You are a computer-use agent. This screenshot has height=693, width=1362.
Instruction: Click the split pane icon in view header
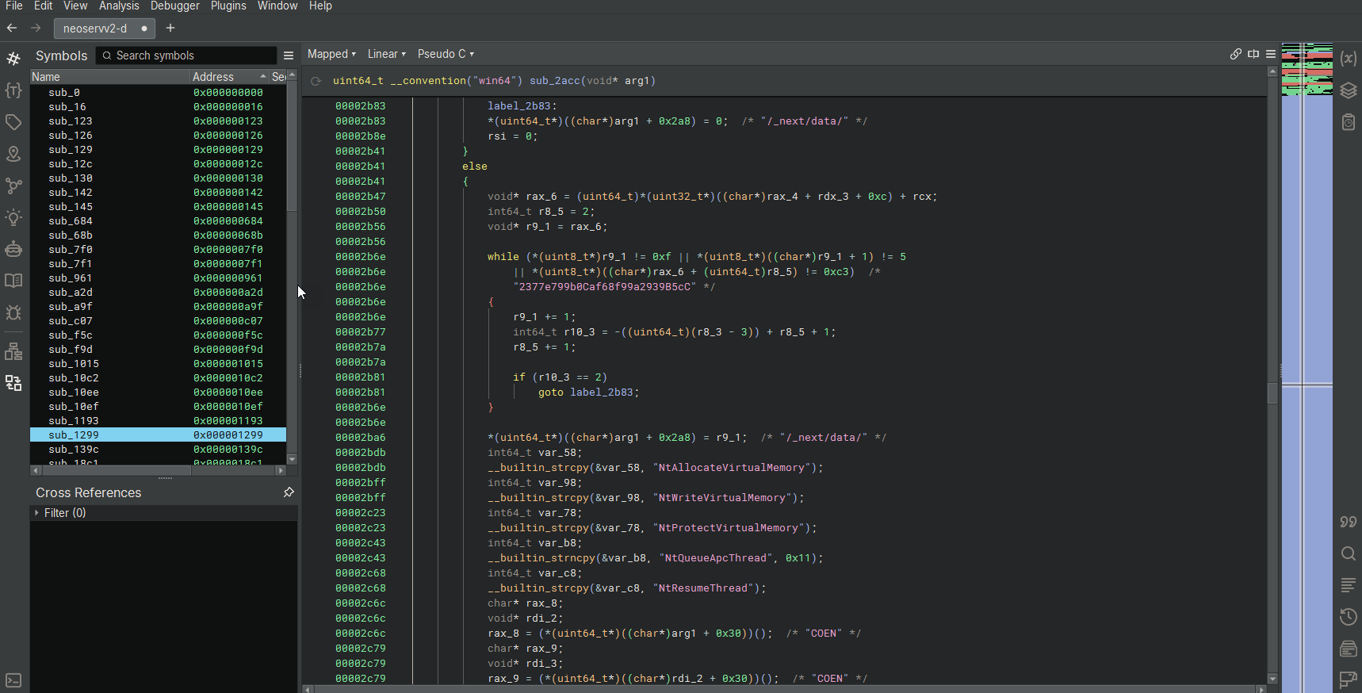point(1253,54)
